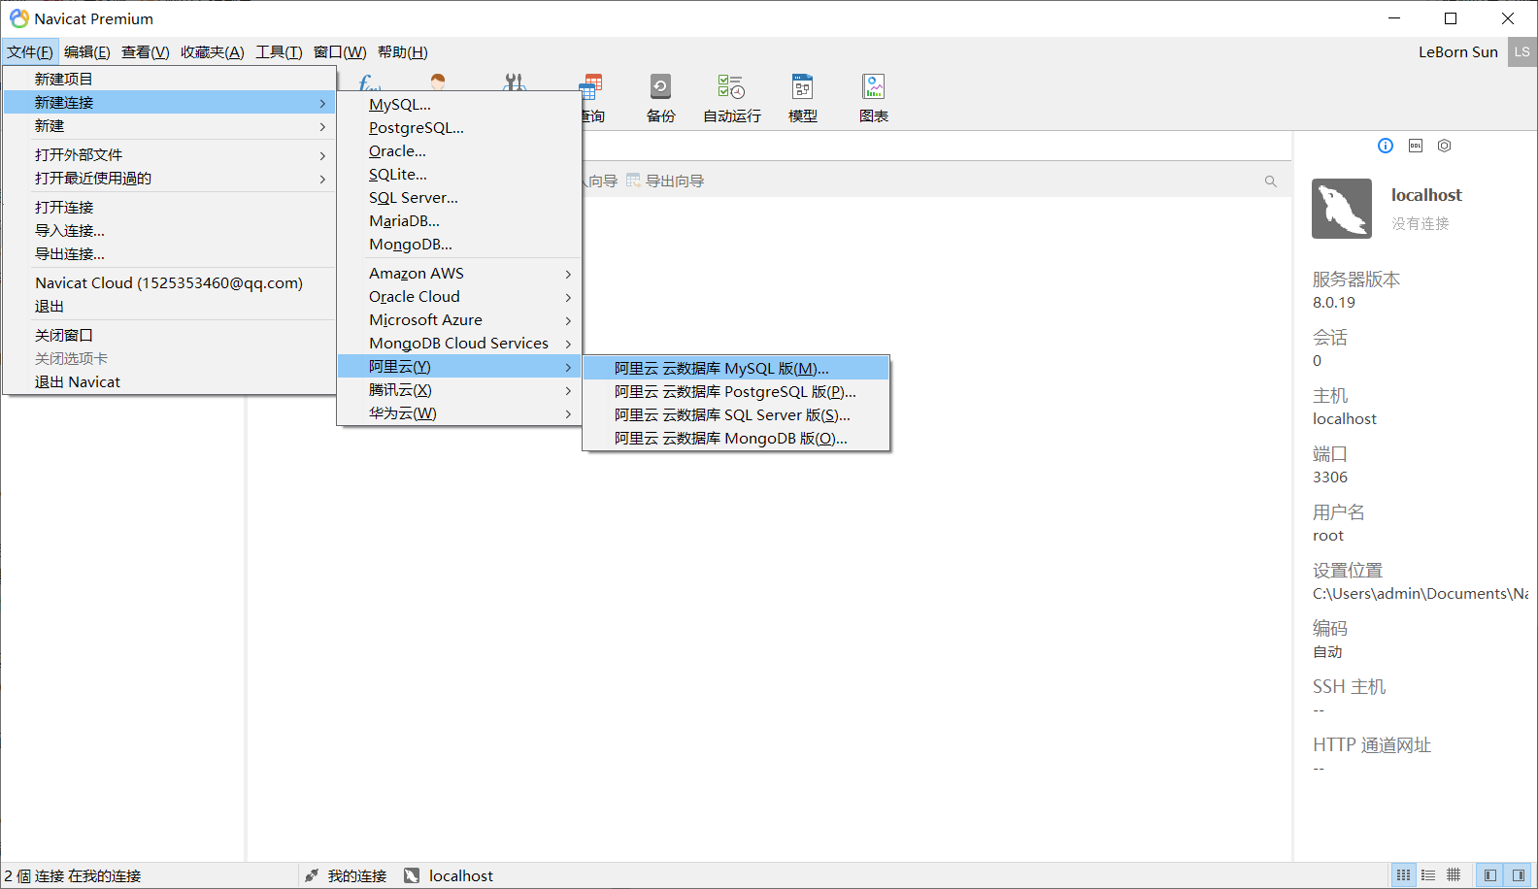The height and width of the screenshot is (889, 1538).
Task: Choose PostgreSQL connection type
Action: point(459,128)
